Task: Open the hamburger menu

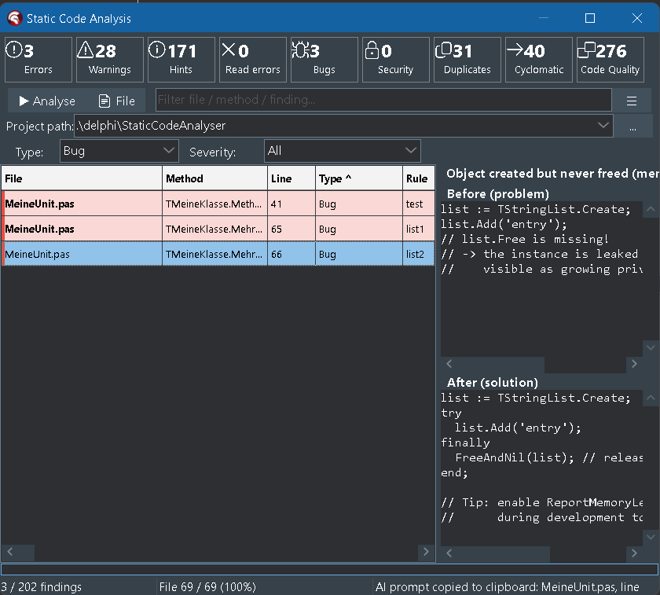Action: pos(632,101)
